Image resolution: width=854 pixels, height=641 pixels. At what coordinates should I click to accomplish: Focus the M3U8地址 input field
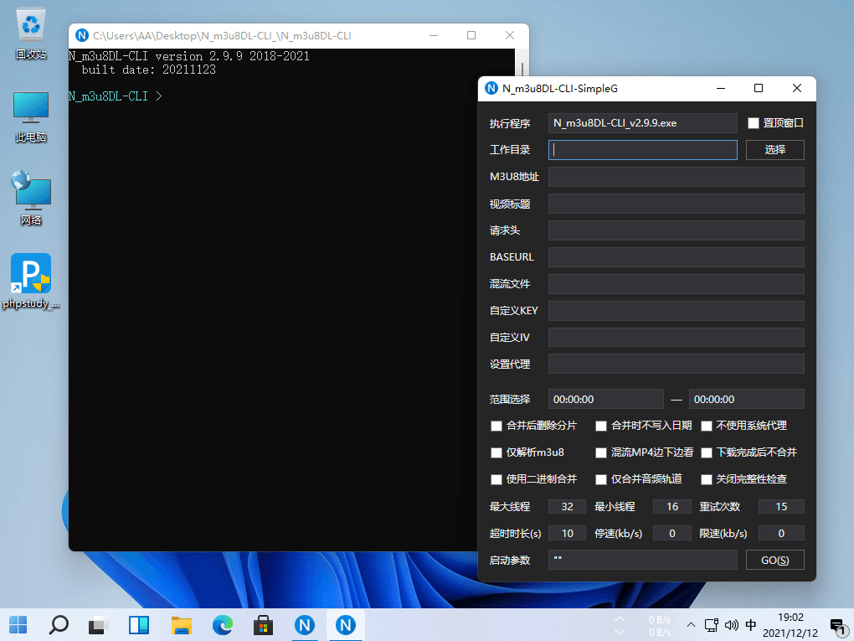point(676,177)
